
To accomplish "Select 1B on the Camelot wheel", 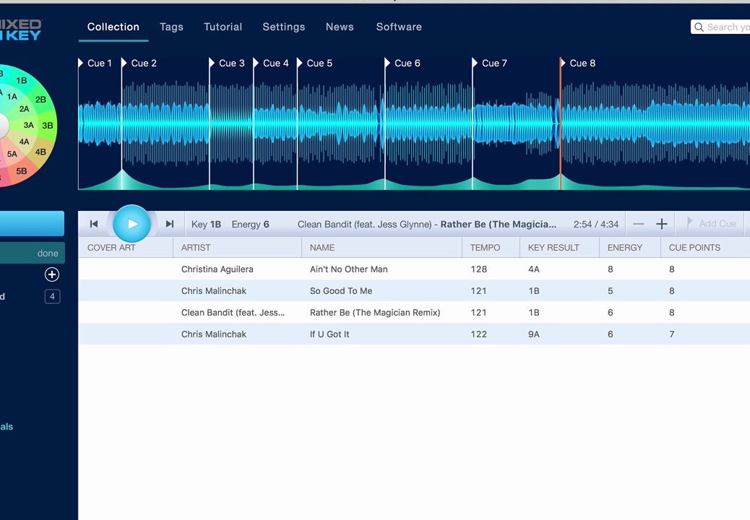I will coord(22,80).
